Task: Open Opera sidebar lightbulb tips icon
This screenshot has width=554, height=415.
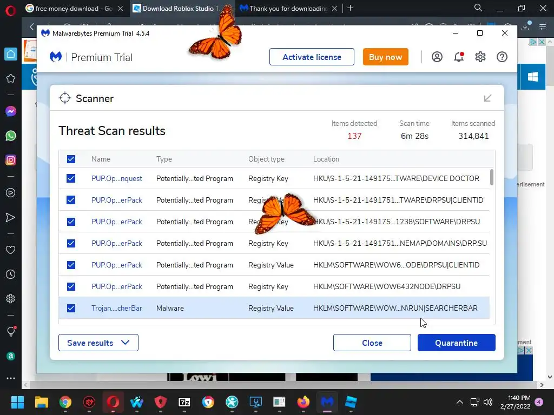Action: click(x=11, y=332)
